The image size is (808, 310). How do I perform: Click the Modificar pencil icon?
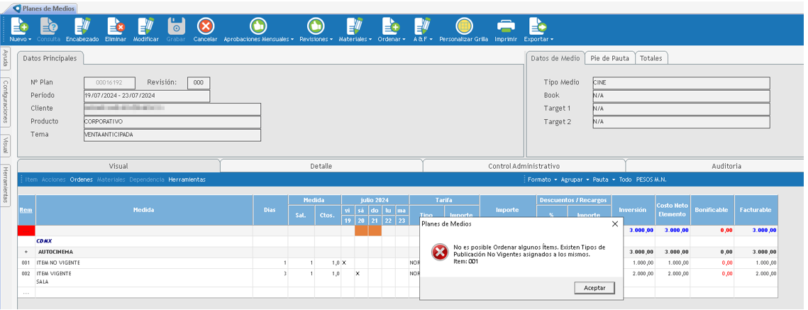146,26
